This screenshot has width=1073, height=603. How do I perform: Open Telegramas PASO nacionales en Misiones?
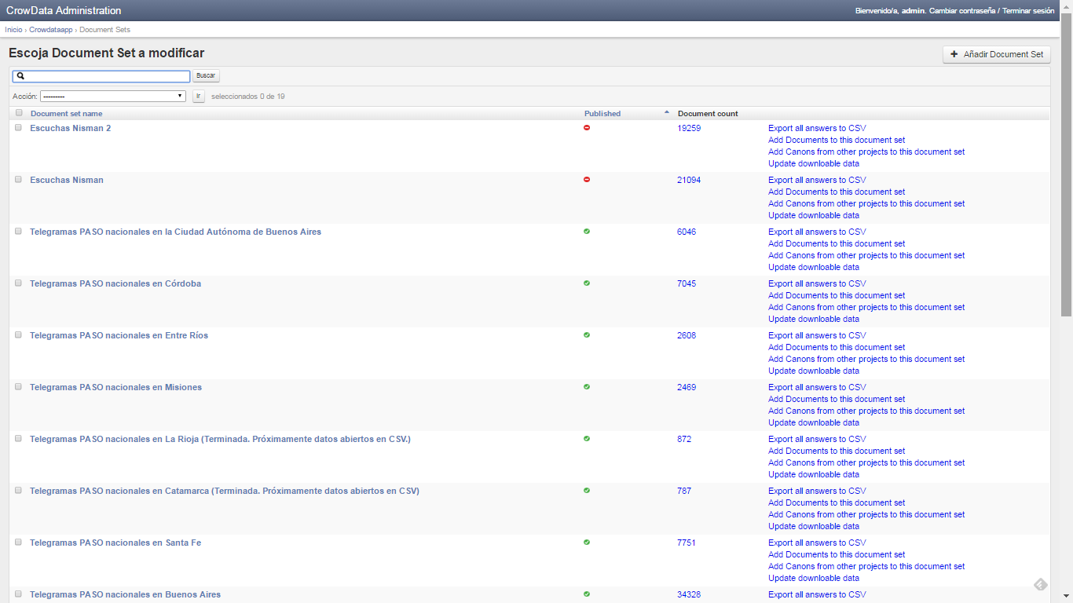(116, 387)
